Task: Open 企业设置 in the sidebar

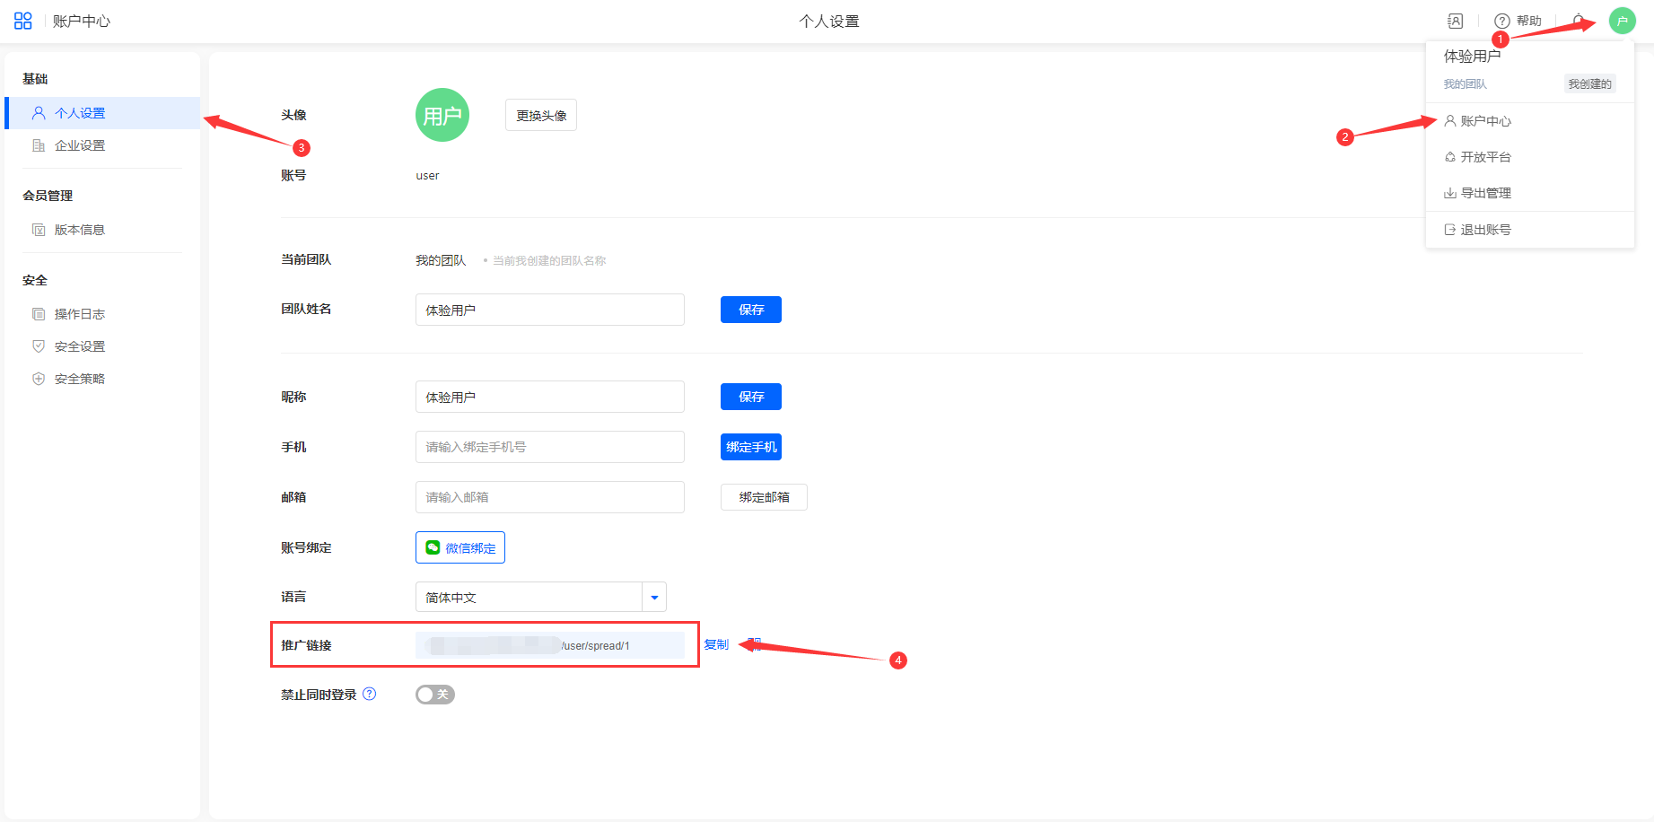Action: pyautogui.click(x=79, y=145)
